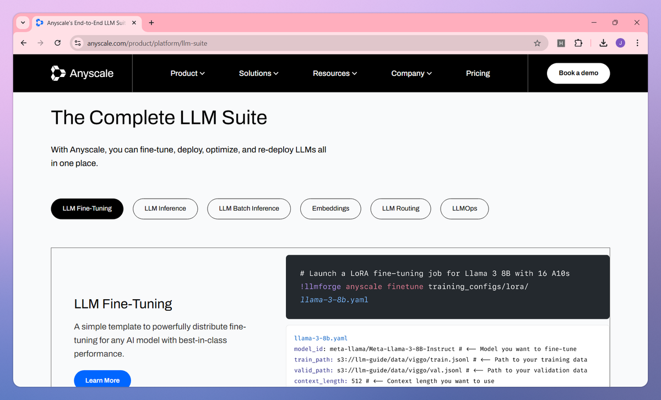Screen dimensions: 661x400
Task: Switch to the LLM Routing tab
Action: click(x=400, y=209)
